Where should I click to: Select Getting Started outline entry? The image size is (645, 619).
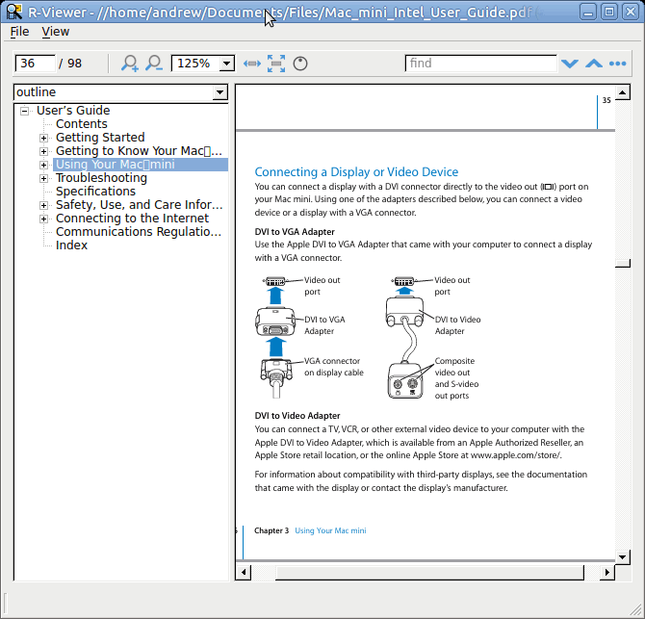pos(100,138)
